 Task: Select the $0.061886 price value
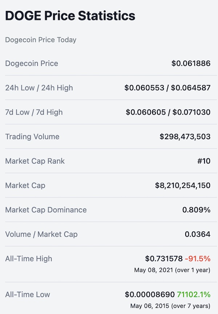191,63
